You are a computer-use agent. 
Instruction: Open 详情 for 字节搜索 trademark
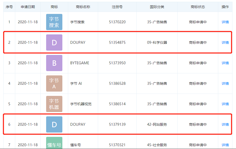(225, 22)
